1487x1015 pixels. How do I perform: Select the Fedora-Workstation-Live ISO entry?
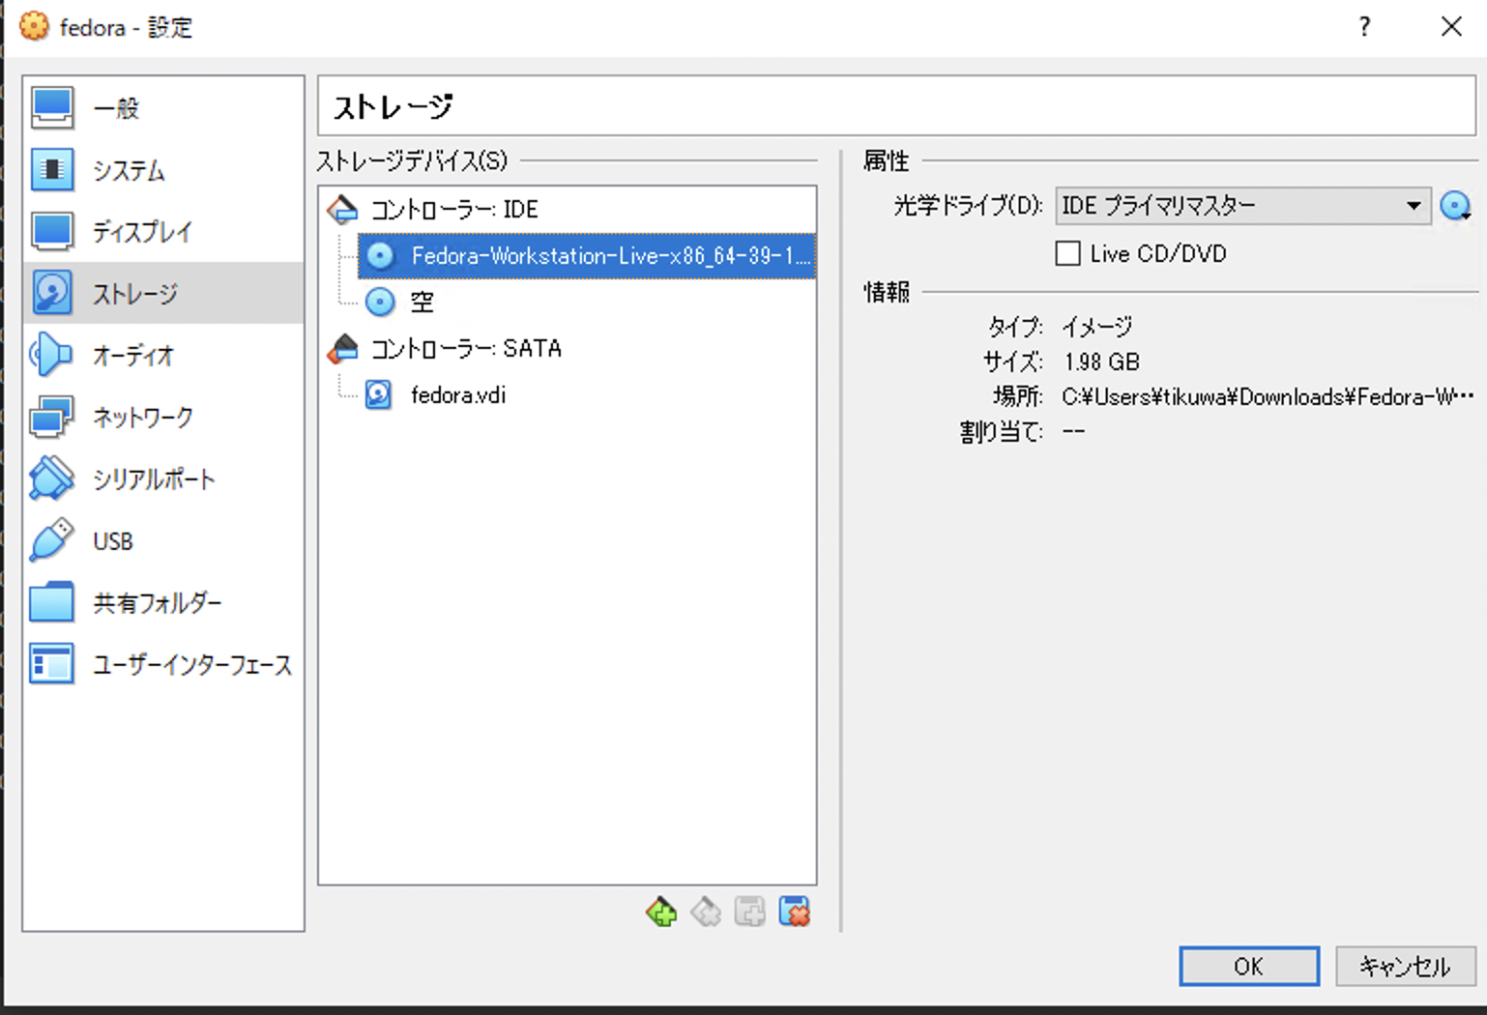click(587, 255)
